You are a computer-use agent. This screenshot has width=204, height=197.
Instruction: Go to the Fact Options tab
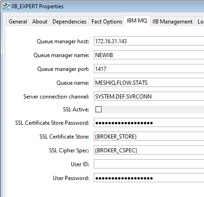107,22
